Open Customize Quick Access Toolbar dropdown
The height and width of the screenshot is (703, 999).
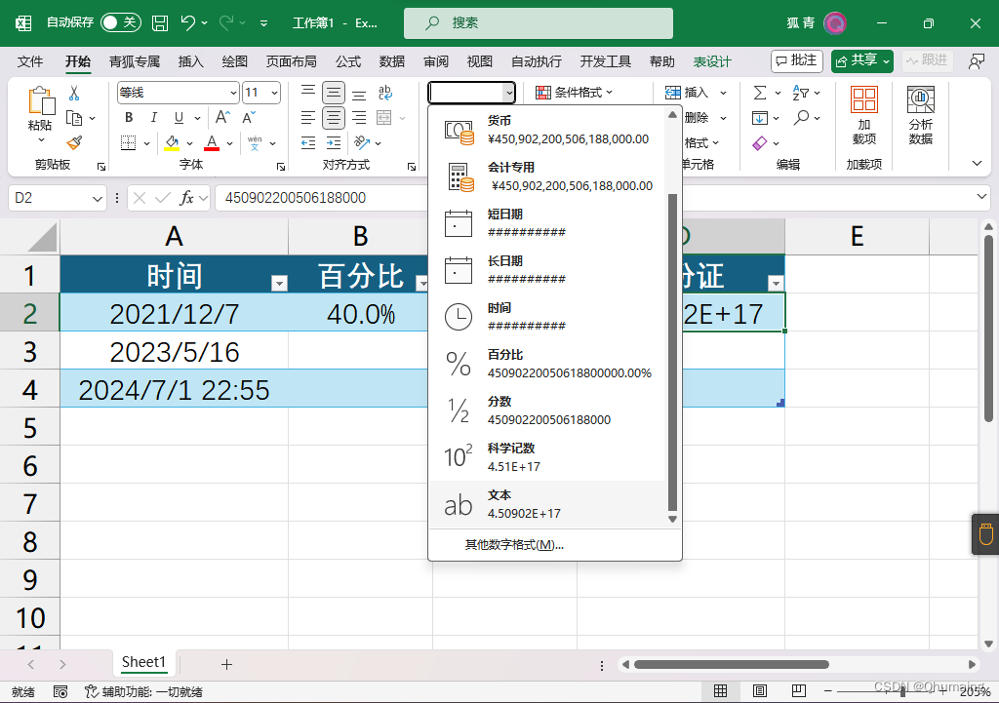263,23
